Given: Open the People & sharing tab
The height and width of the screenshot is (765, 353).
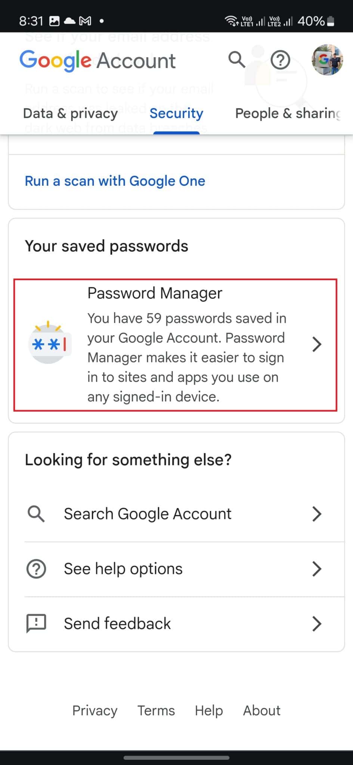Looking at the screenshot, I should pos(287,113).
